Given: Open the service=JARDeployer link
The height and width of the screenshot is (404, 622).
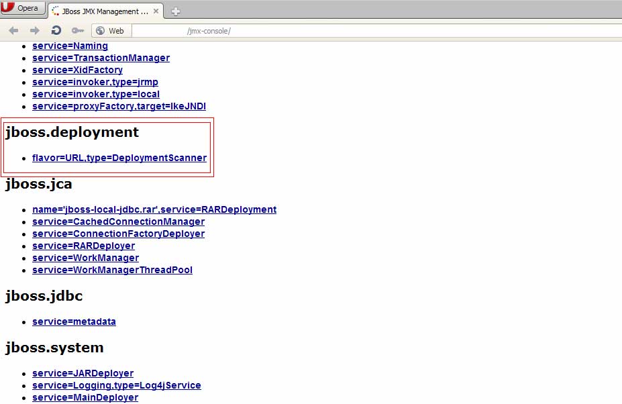Looking at the screenshot, I should coord(83,373).
